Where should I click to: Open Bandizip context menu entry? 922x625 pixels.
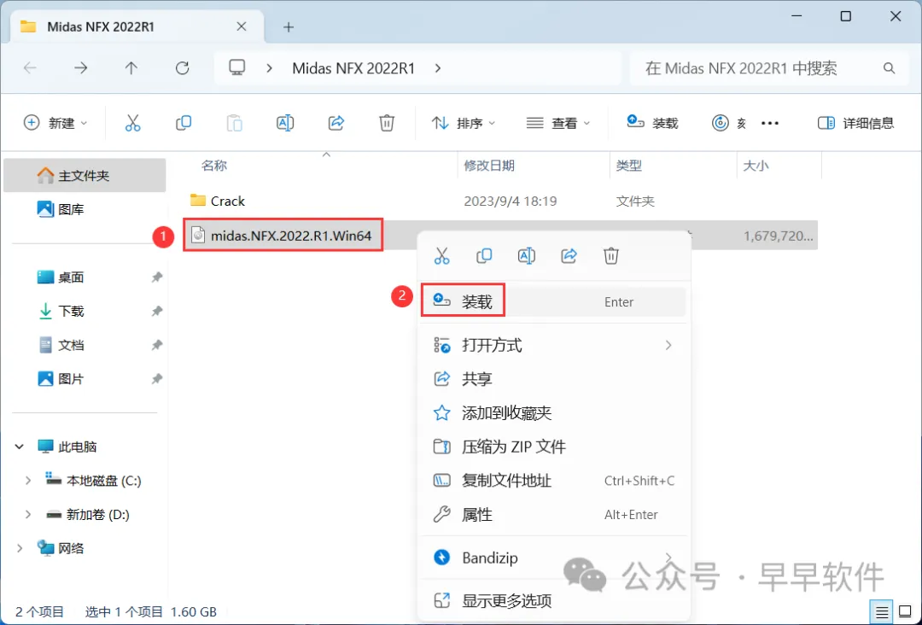point(554,558)
